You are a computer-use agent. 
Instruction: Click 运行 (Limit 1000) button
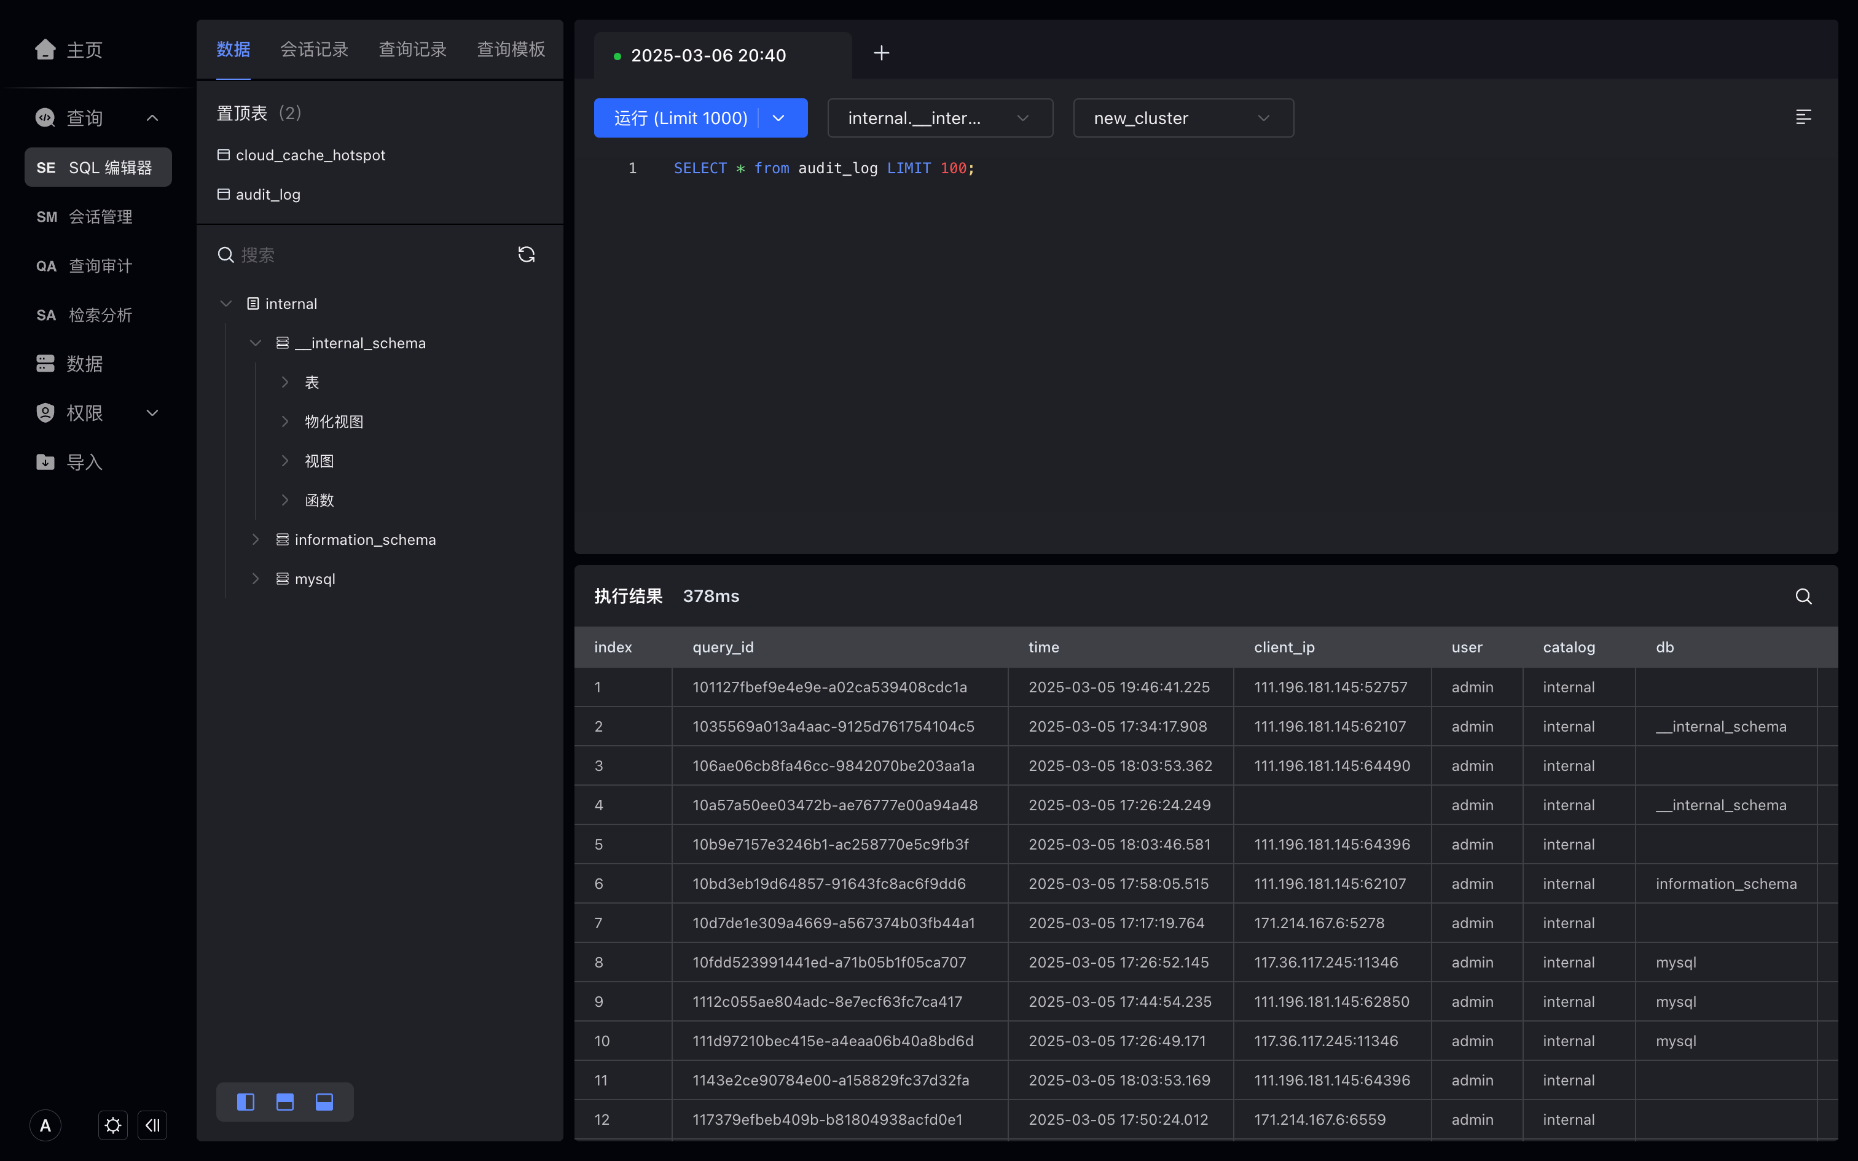point(681,118)
